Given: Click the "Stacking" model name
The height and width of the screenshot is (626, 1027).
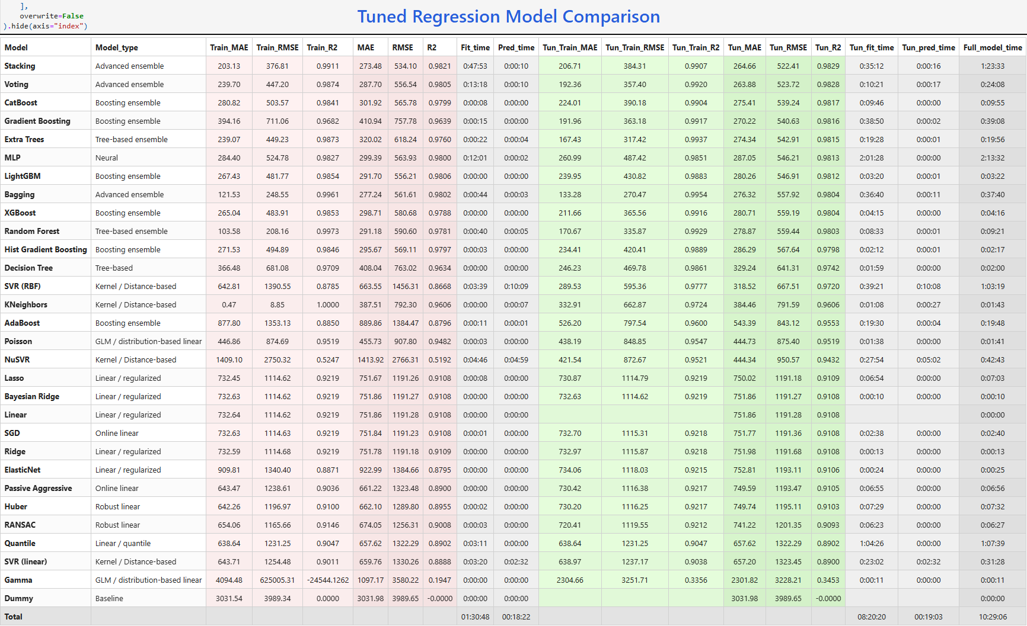Looking at the screenshot, I should (x=20, y=66).
